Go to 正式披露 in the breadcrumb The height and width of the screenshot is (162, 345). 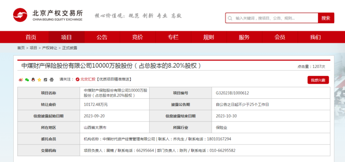(70, 48)
